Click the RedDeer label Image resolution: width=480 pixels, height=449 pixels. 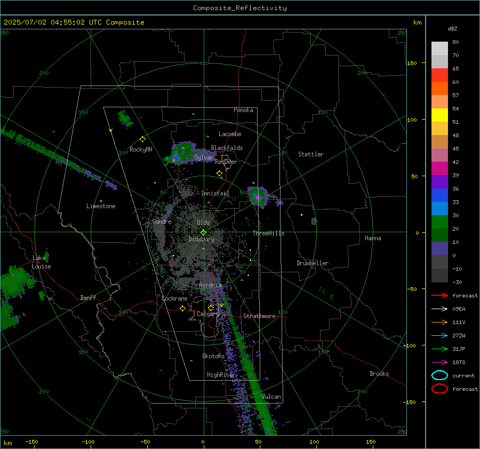coord(226,162)
